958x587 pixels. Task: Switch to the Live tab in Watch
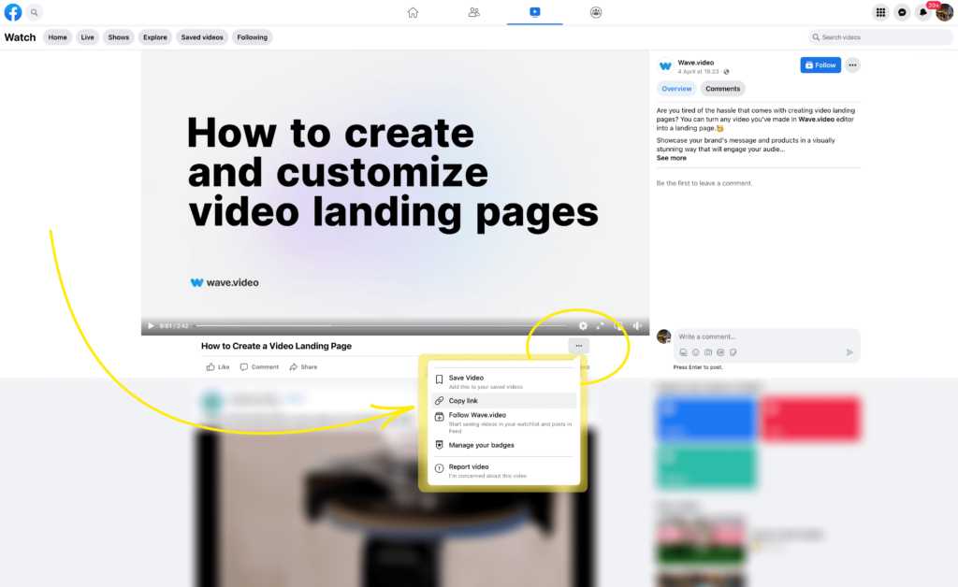[87, 37]
